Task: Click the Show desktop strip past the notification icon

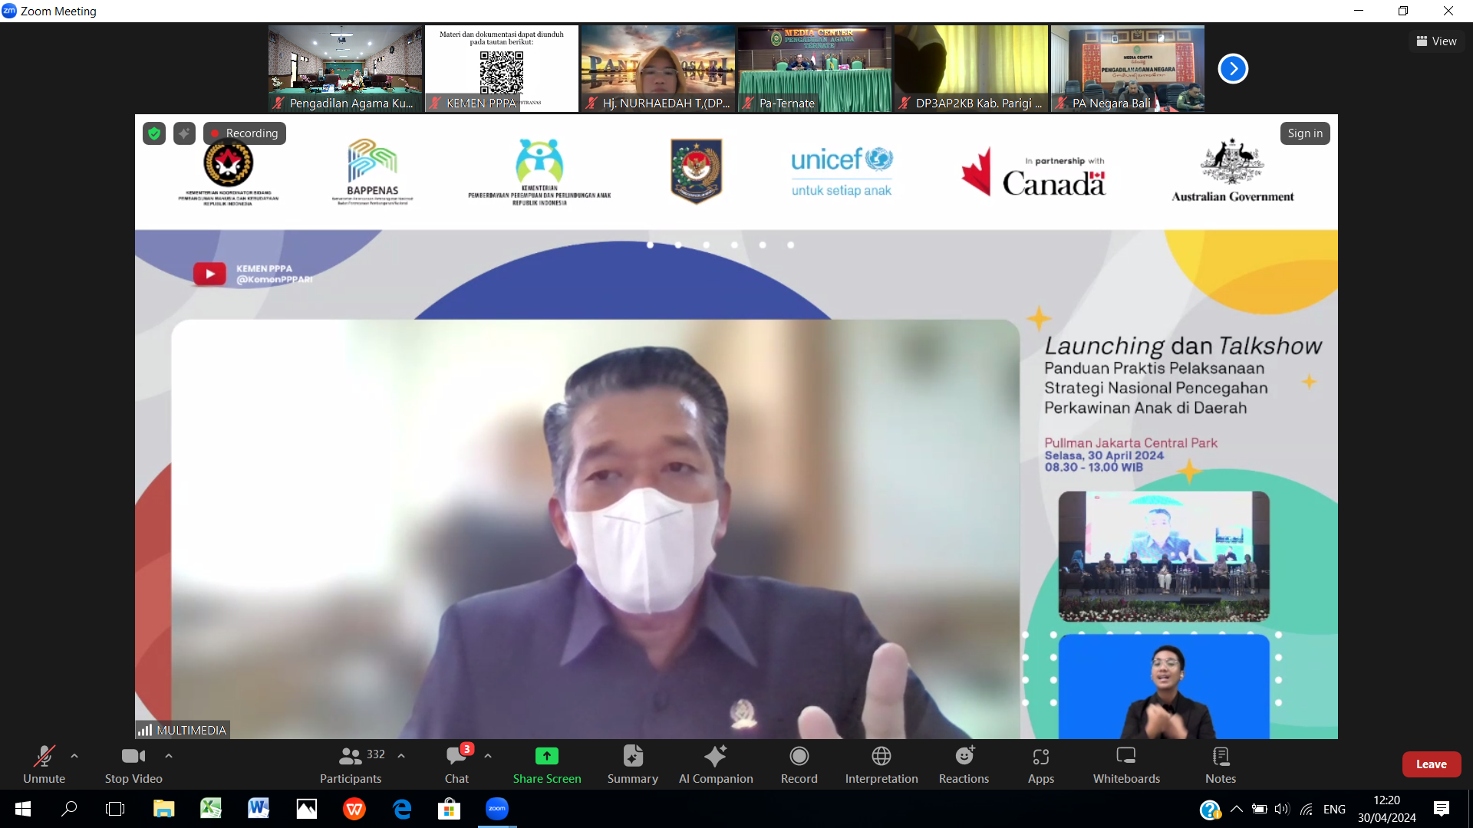Action: [x=1470, y=809]
